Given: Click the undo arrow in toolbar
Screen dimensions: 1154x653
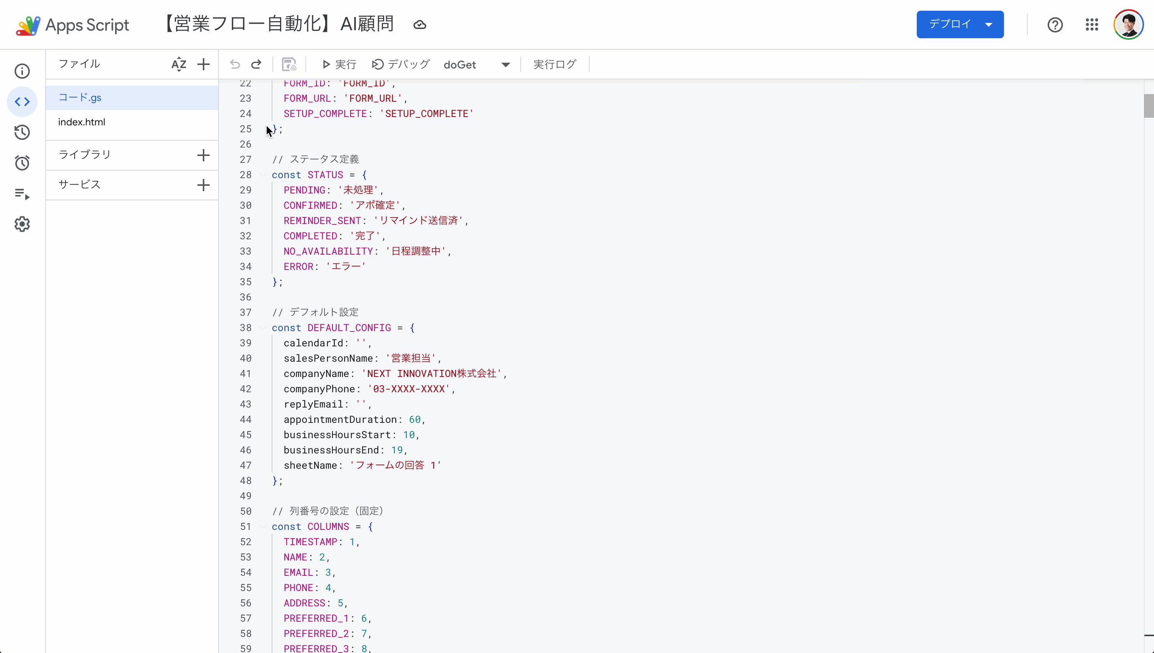Looking at the screenshot, I should (235, 65).
